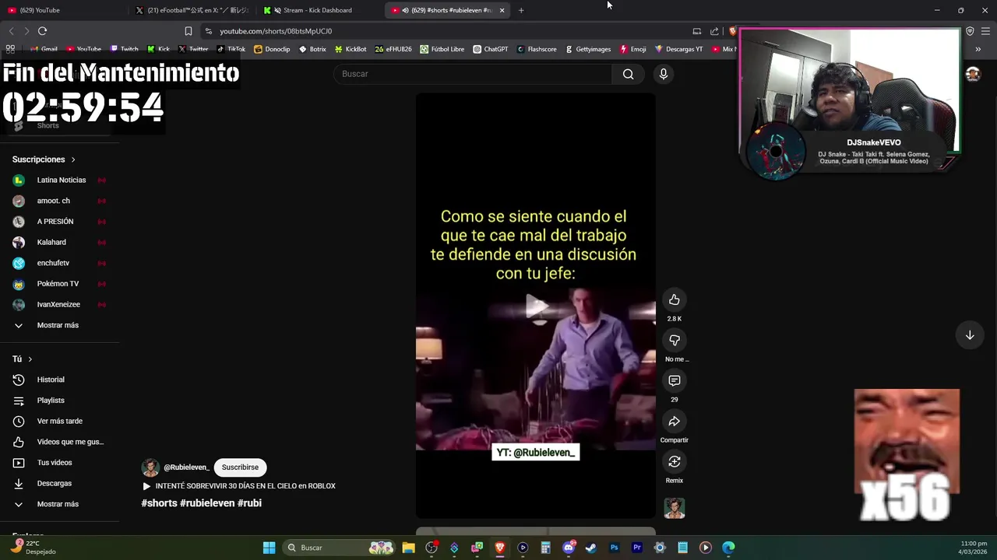Reload the page with the refresh icon
The image size is (997, 560).
click(42, 31)
